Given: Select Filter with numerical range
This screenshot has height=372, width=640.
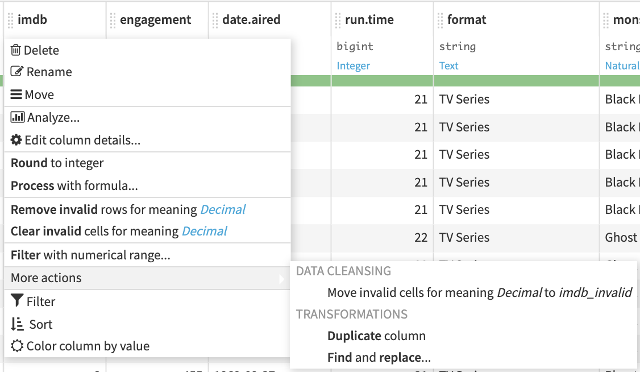Looking at the screenshot, I should (x=90, y=255).
